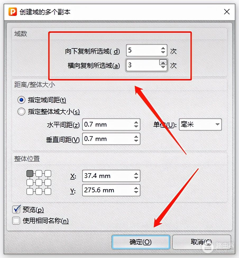Decrease 垂直间距 value with down arrow
Image resolution: width=239 pixels, height=258 pixels.
click(x=136, y=141)
